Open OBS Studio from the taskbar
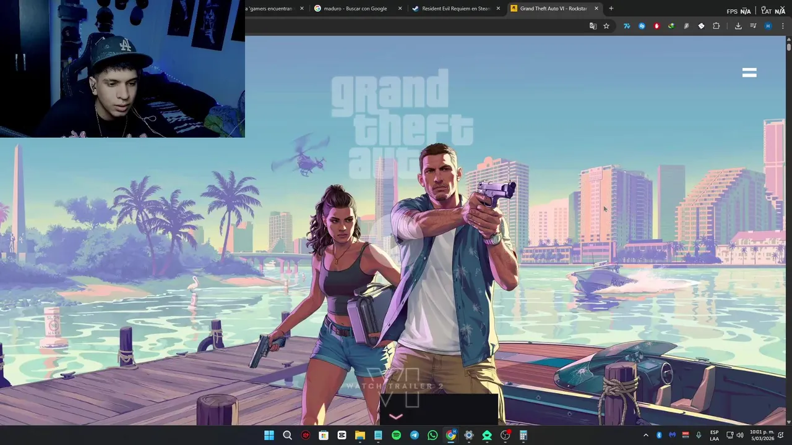Screen dimensions: 792x445 (506, 435)
